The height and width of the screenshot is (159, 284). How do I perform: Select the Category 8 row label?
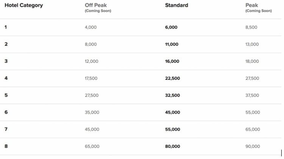click(6, 147)
